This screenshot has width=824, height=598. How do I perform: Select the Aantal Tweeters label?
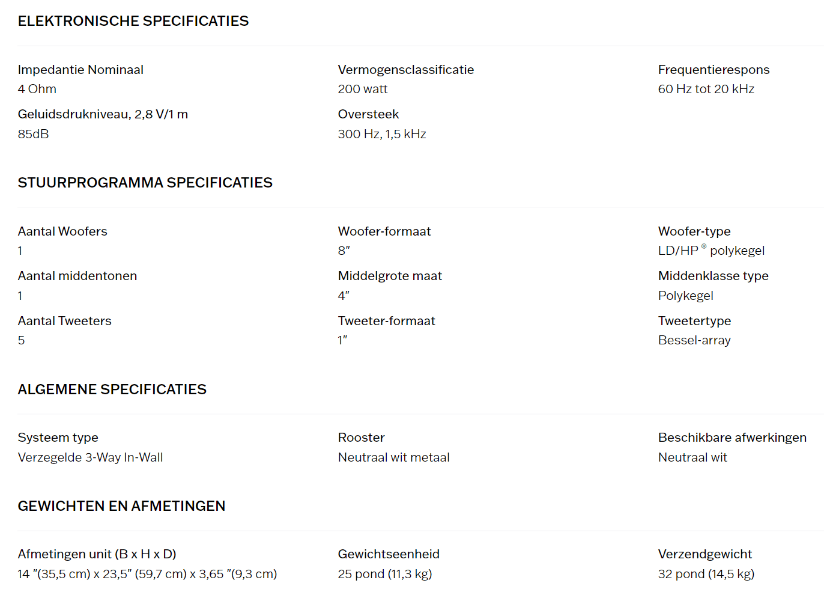pos(65,321)
